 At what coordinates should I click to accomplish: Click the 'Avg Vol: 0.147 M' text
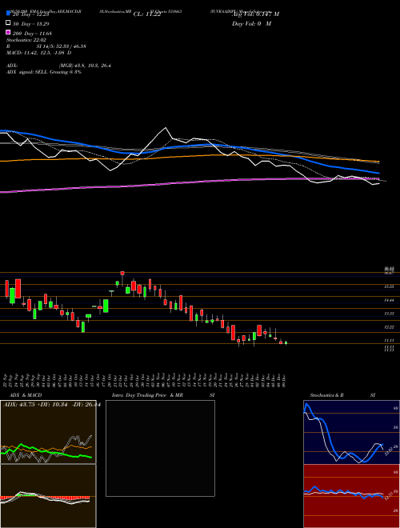[x=255, y=14]
